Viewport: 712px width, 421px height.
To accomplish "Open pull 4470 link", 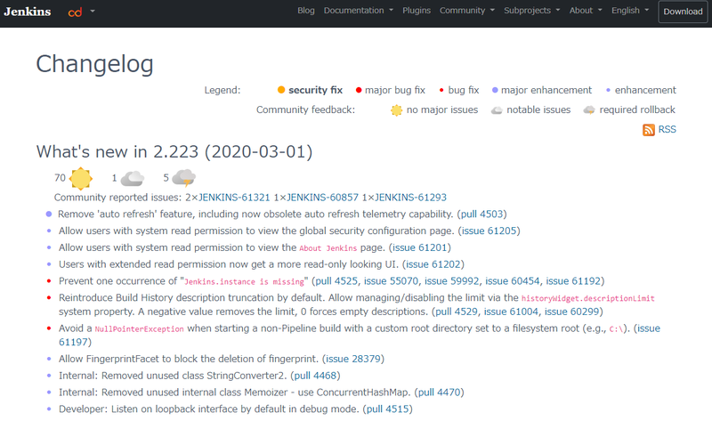I will (439, 393).
